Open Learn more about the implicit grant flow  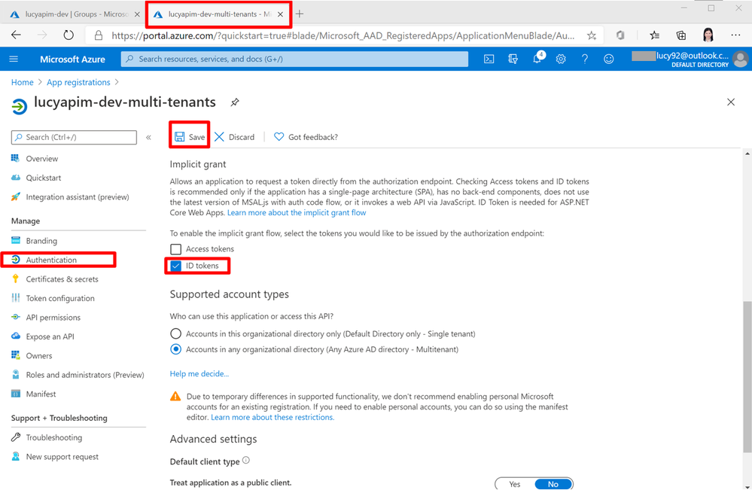coord(297,212)
